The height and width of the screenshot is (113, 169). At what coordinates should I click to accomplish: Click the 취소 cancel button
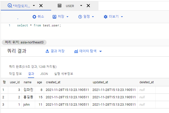[x=41, y=17]
